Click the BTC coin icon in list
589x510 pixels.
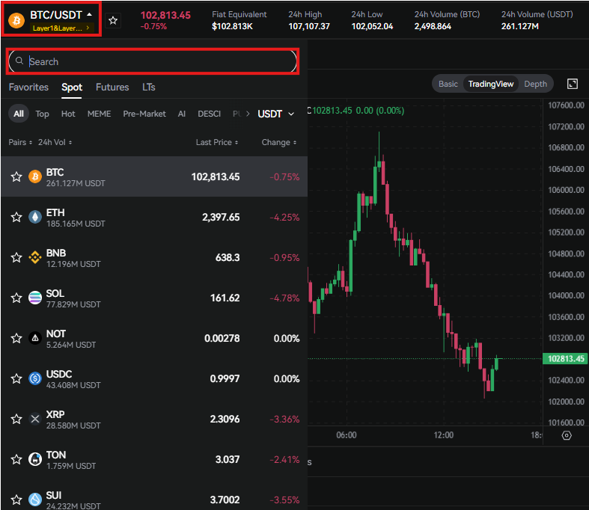(x=35, y=176)
